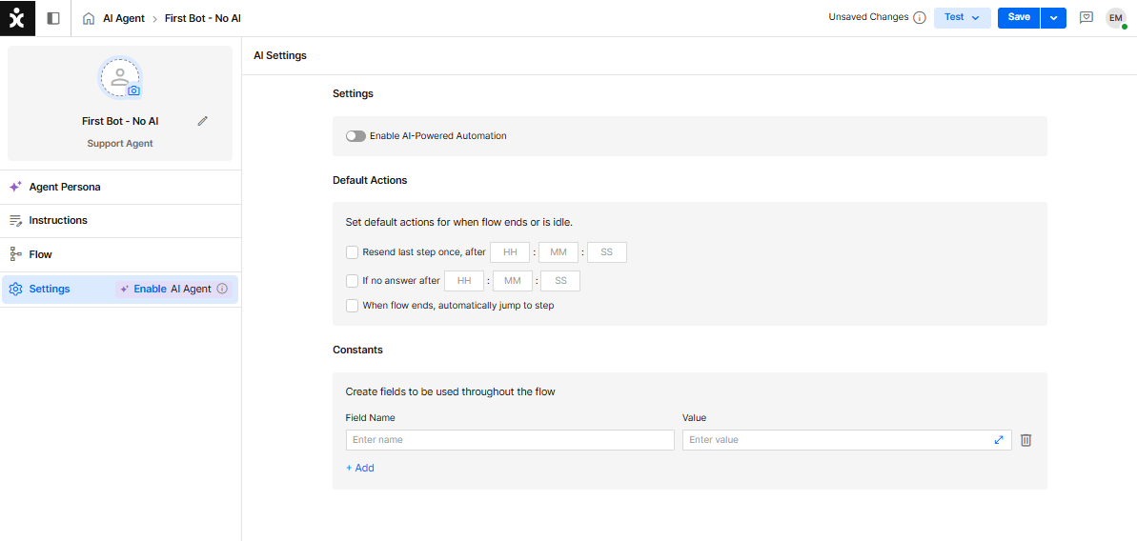
Task: Click the SS field for Resend last step
Action: click(x=607, y=252)
